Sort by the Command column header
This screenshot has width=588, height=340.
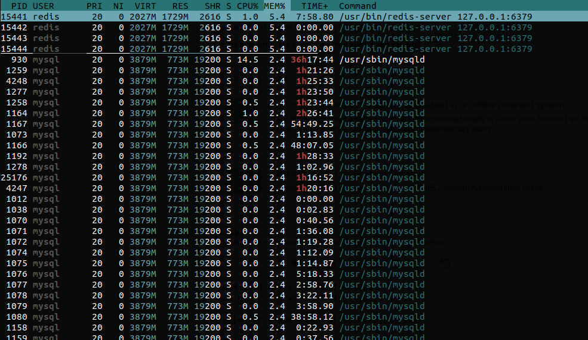[x=358, y=6]
